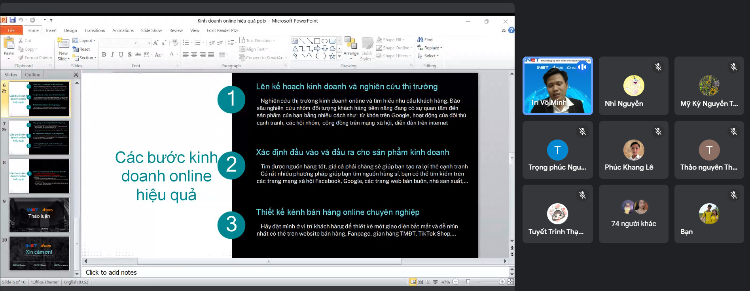Click the Find binoculars icon
This screenshot has height=291, width=750.
tap(420, 40)
